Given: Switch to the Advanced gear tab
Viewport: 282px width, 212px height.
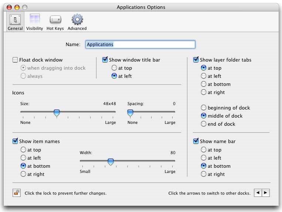Looking at the screenshot, I should click(77, 22).
